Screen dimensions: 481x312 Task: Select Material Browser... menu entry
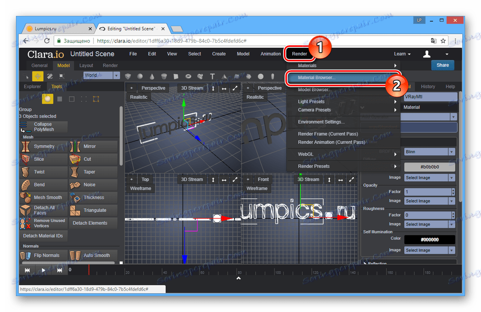pos(344,78)
